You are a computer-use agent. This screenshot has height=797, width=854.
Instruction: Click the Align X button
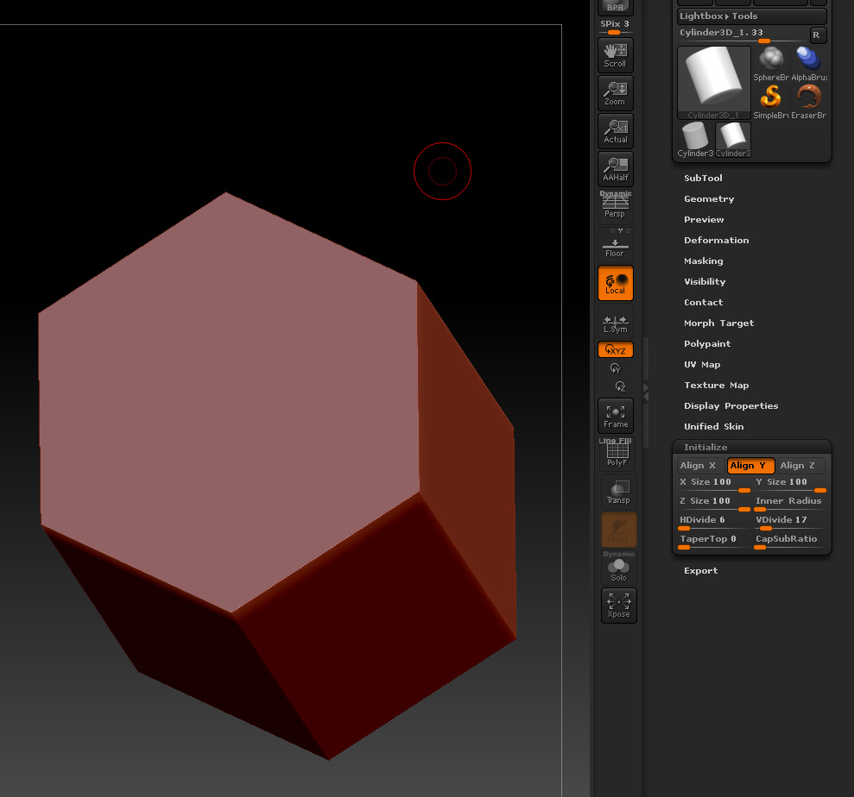pos(699,466)
